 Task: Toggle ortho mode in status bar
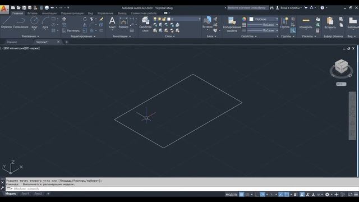(257, 195)
